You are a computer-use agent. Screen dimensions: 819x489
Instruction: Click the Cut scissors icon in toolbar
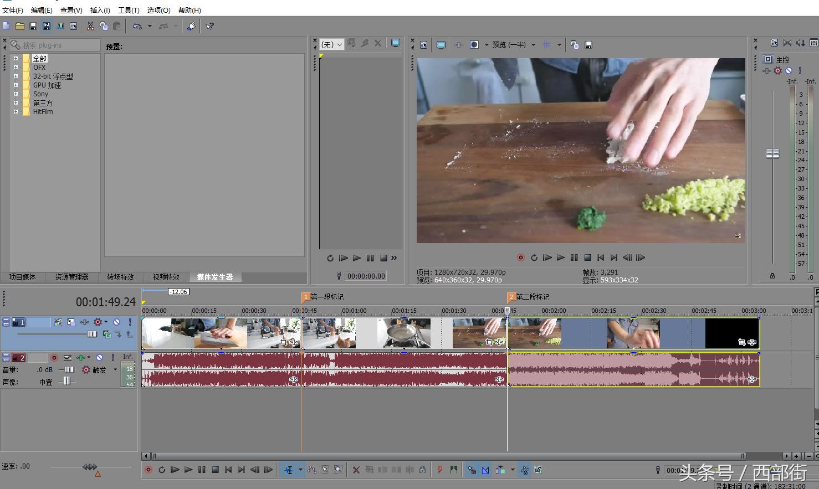[90, 26]
